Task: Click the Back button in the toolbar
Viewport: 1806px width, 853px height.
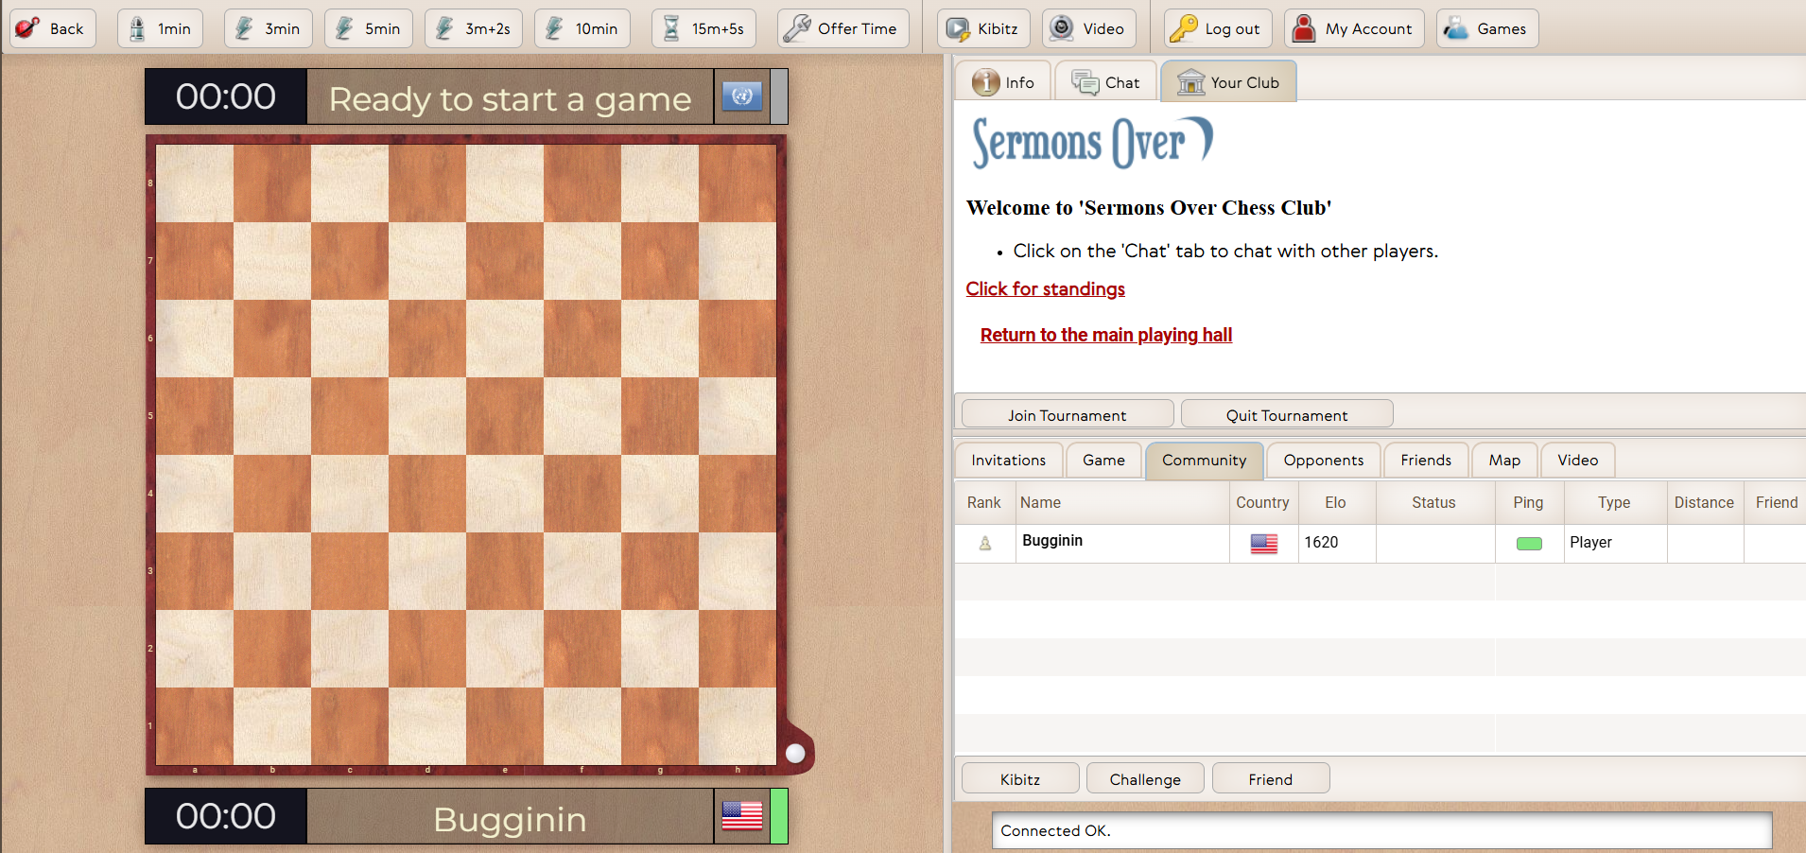Action: (52, 28)
